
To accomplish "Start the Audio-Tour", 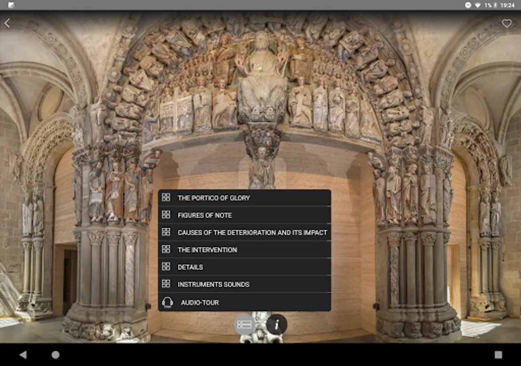I will [244, 302].
